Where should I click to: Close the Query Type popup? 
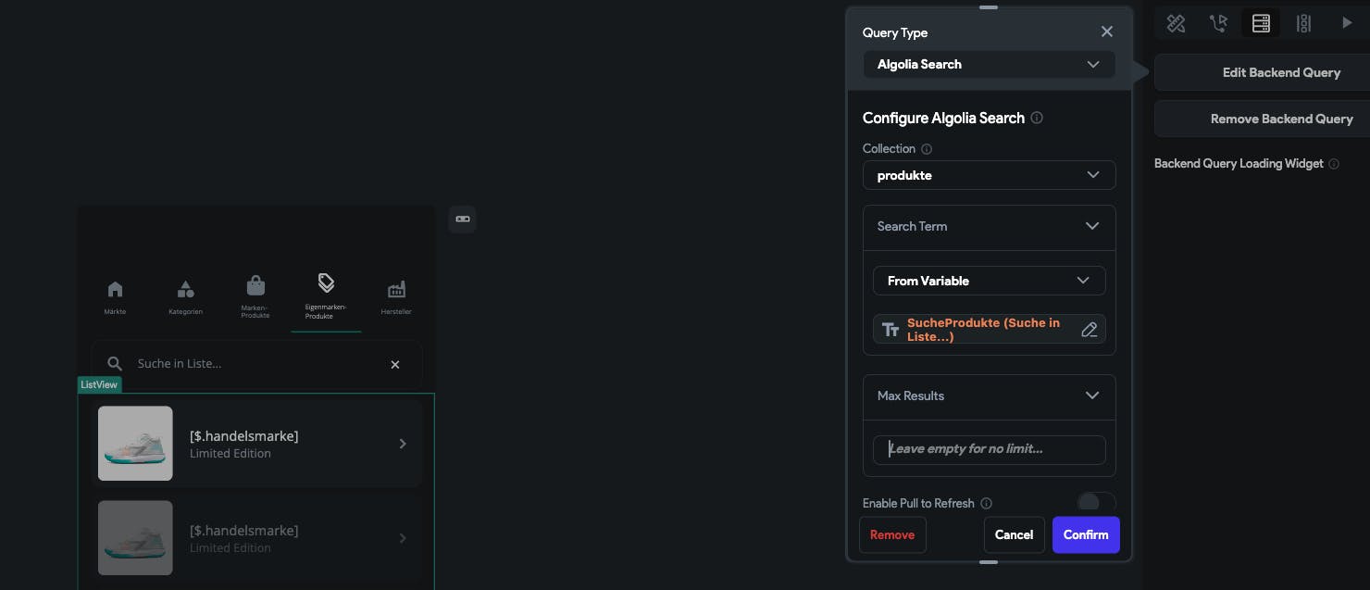point(1107,32)
